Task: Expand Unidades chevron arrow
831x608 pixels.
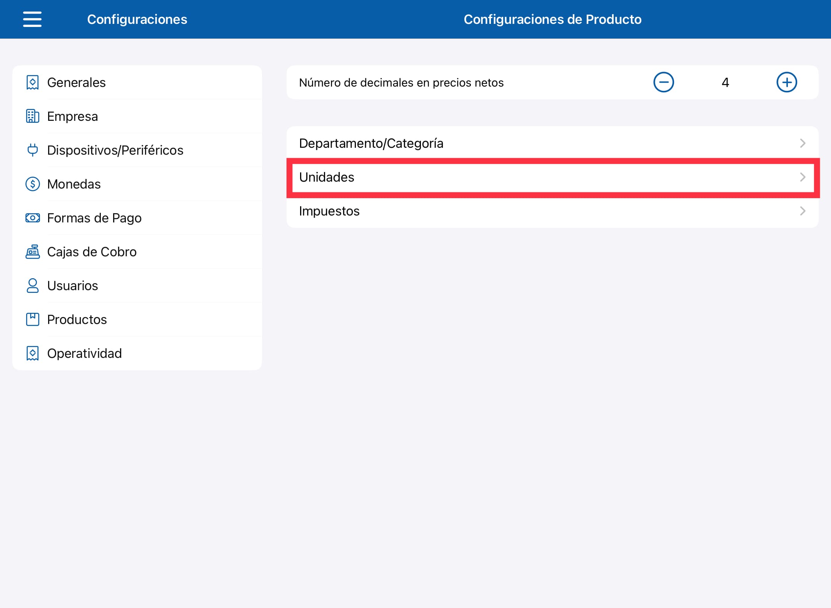Action: (803, 177)
